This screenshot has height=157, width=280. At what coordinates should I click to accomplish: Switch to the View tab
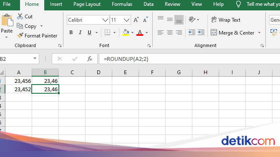pos(197,4)
